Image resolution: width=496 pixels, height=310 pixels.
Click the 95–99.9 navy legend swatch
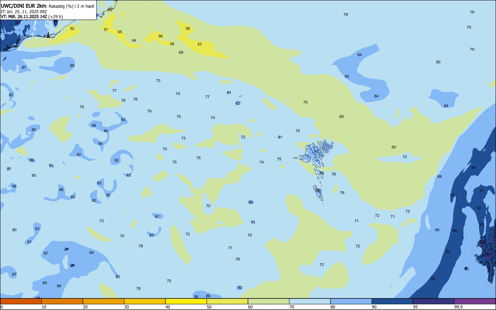coord(434,301)
